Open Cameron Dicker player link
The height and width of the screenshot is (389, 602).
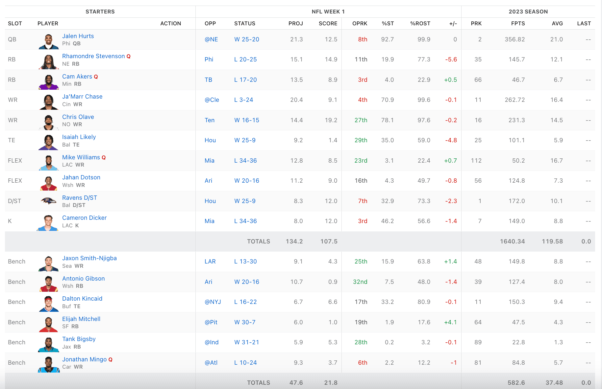[85, 218]
